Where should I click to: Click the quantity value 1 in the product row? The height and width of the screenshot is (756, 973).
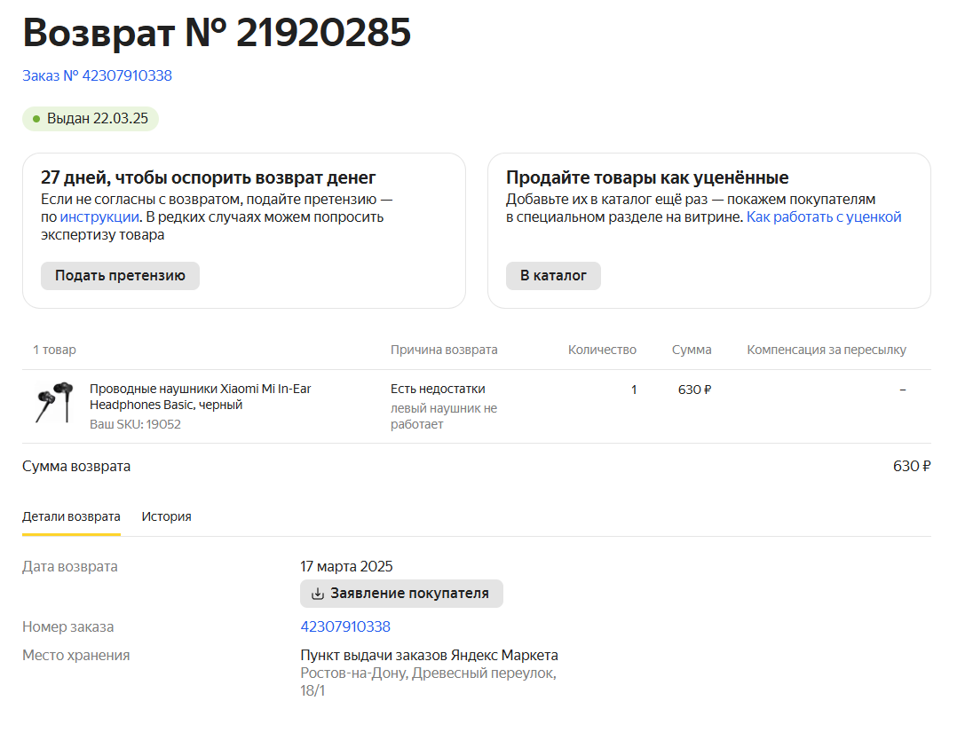[x=634, y=390]
